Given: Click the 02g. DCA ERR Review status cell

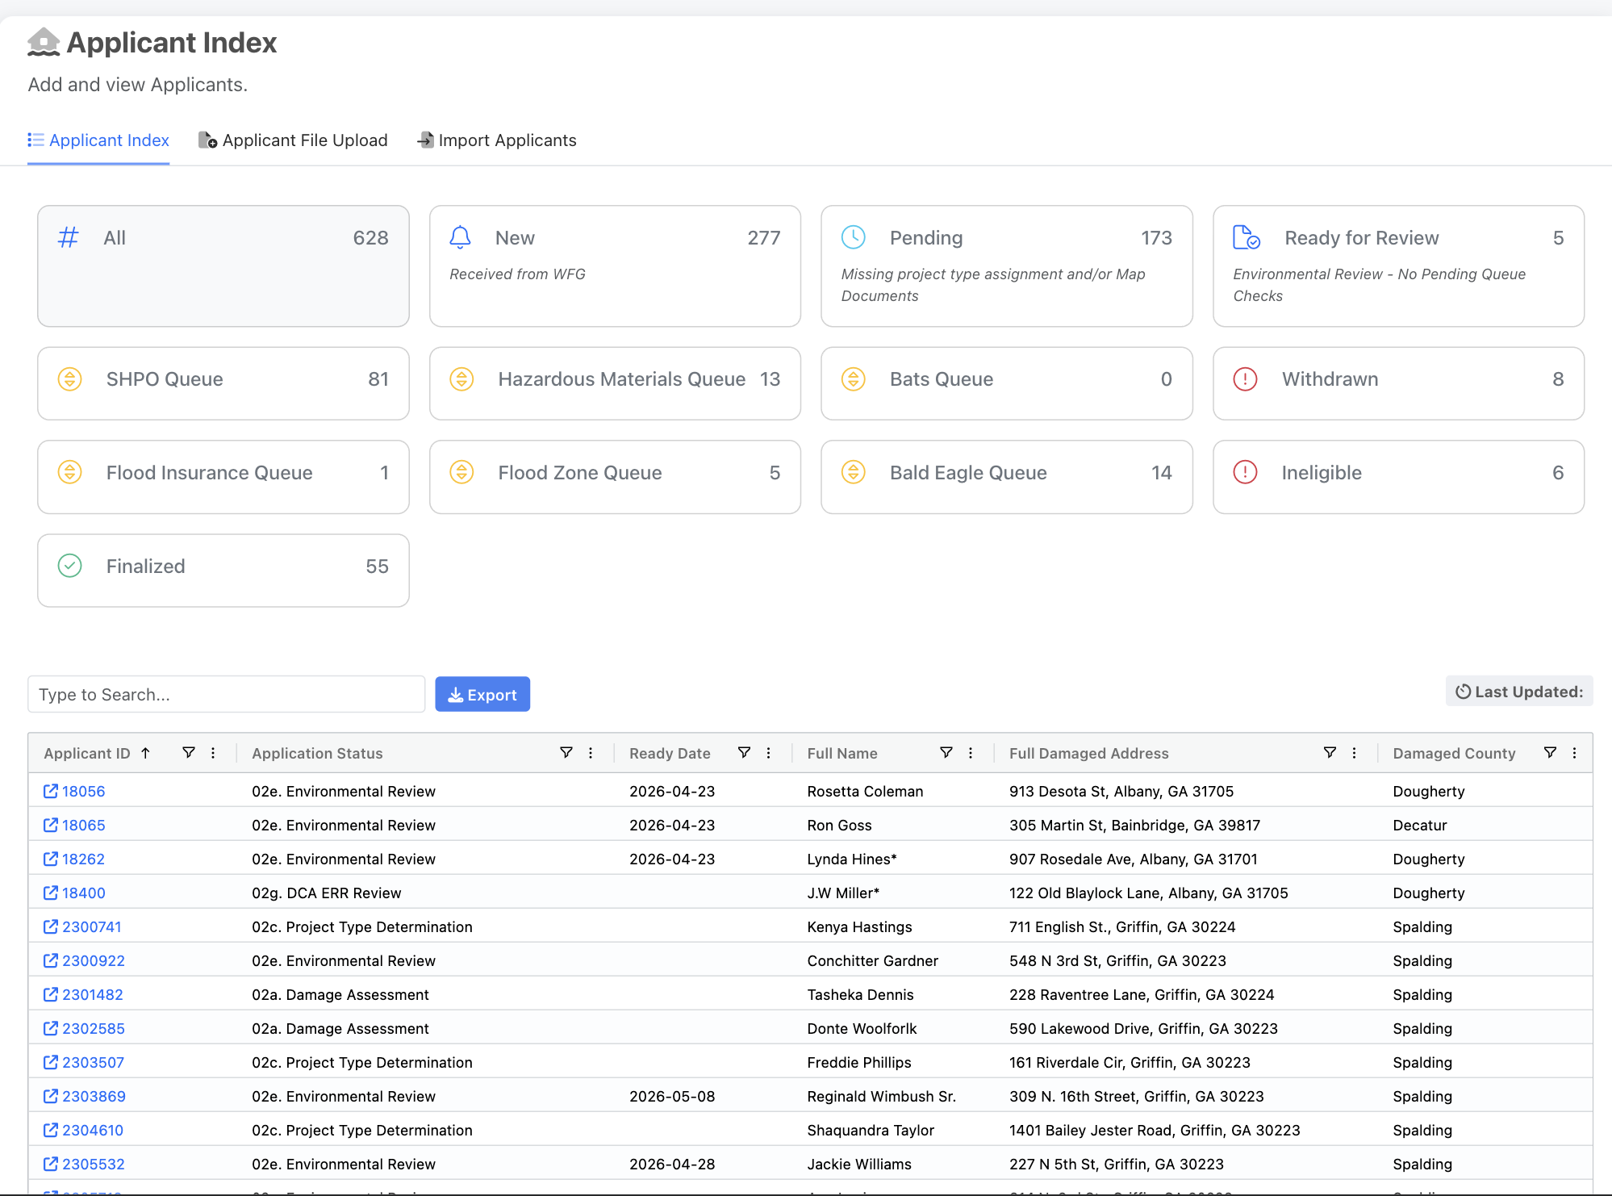Looking at the screenshot, I should pos(326,893).
